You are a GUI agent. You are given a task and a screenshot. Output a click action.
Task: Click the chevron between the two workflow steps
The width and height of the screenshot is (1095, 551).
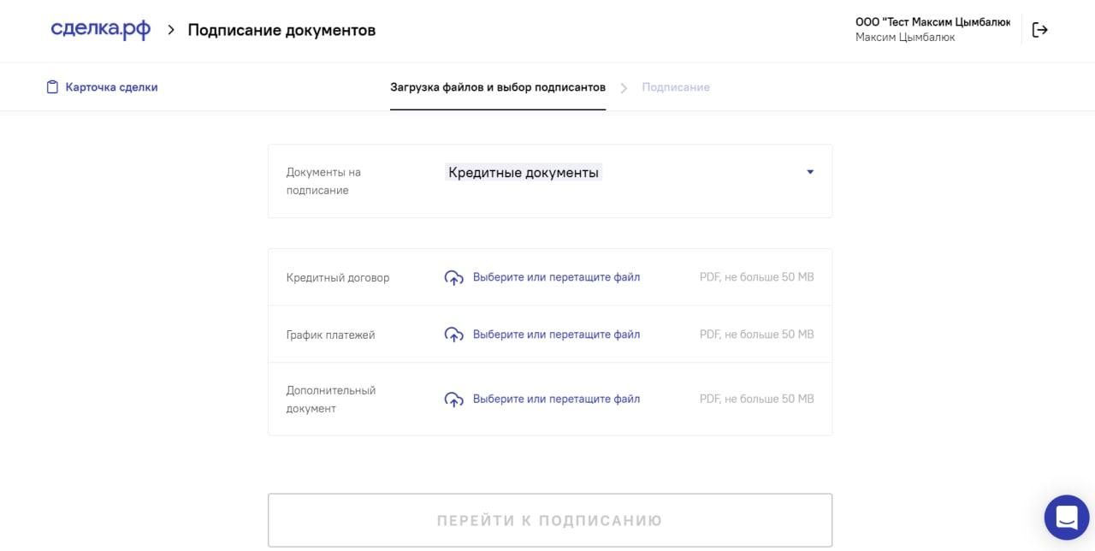click(x=624, y=86)
